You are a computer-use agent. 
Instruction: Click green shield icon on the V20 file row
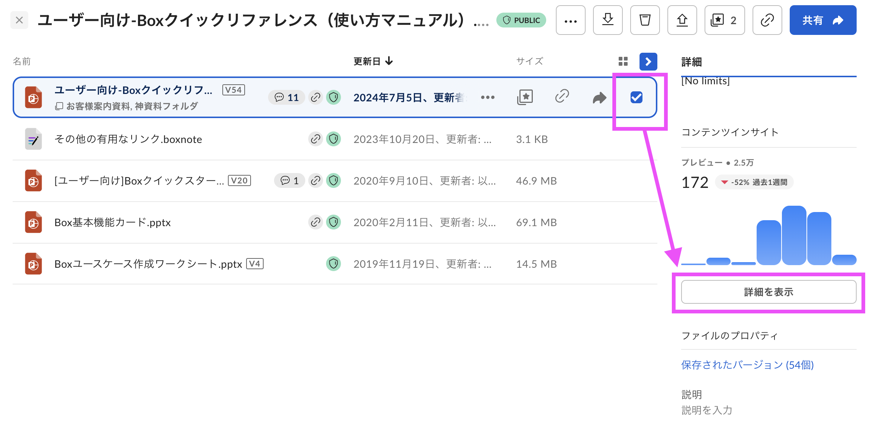click(x=334, y=180)
